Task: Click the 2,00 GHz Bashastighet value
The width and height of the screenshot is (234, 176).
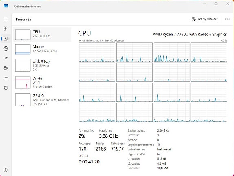Action: pyautogui.click(x=163, y=130)
